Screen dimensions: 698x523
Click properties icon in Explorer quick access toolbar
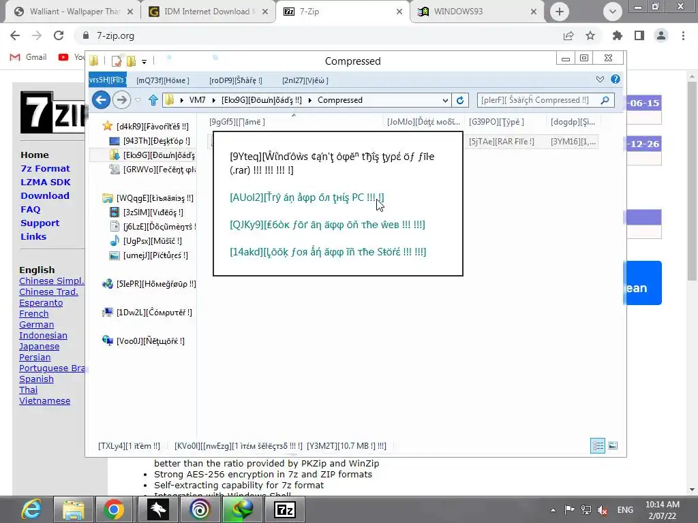coord(116,61)
